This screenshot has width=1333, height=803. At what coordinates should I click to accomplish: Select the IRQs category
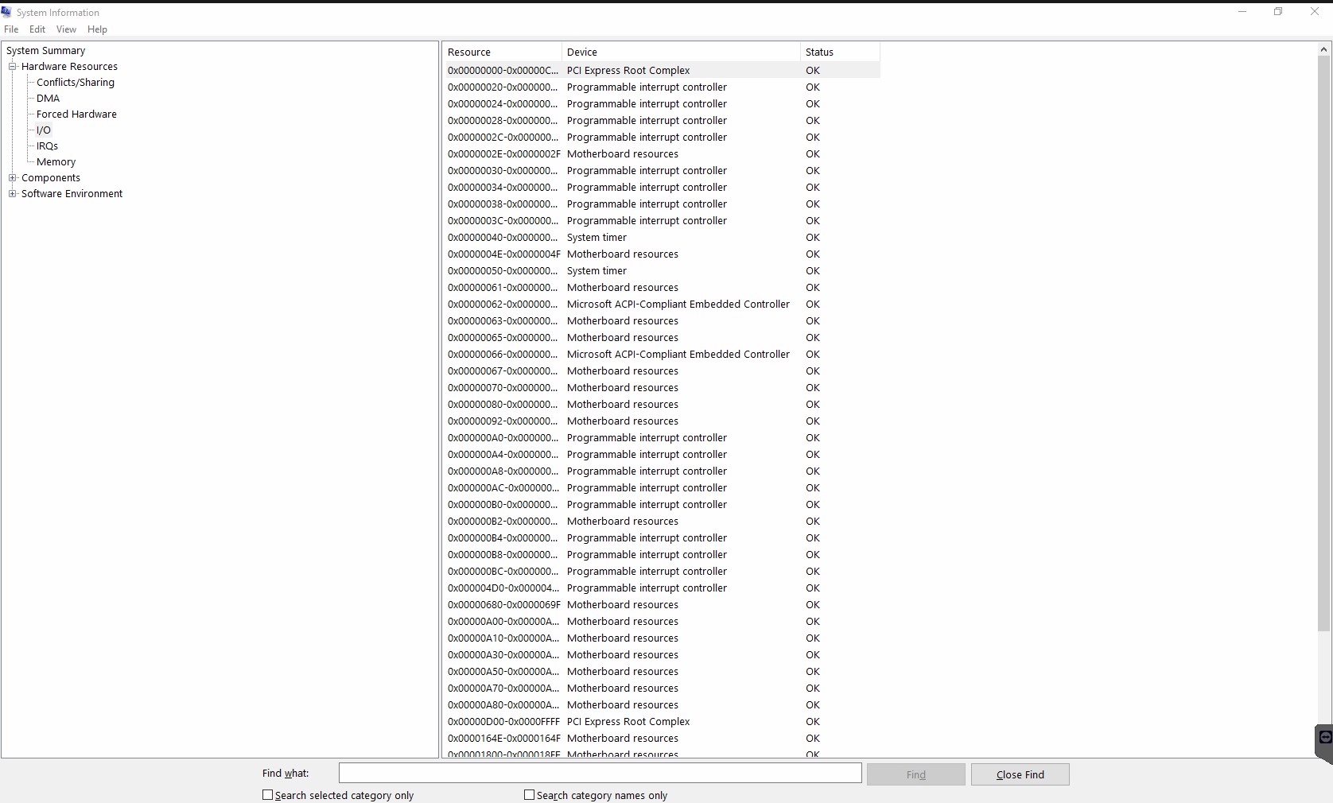(47, 146)
